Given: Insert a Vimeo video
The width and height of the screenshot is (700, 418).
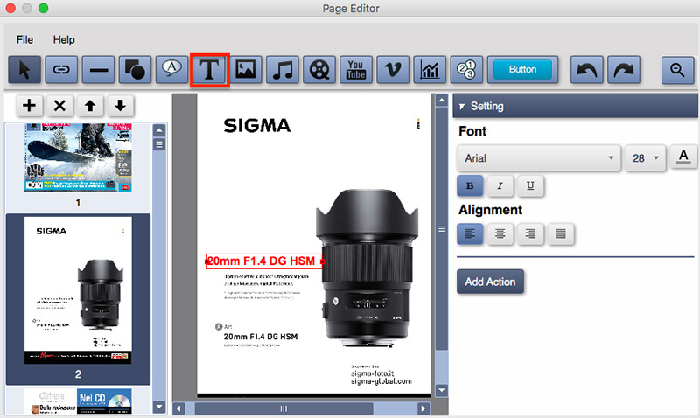Looking at the screenshot, I should pyautogui.click(x=393, y=70).
